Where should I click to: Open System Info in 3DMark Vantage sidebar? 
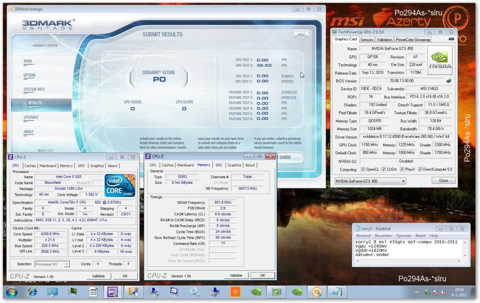tap(34, 90)
